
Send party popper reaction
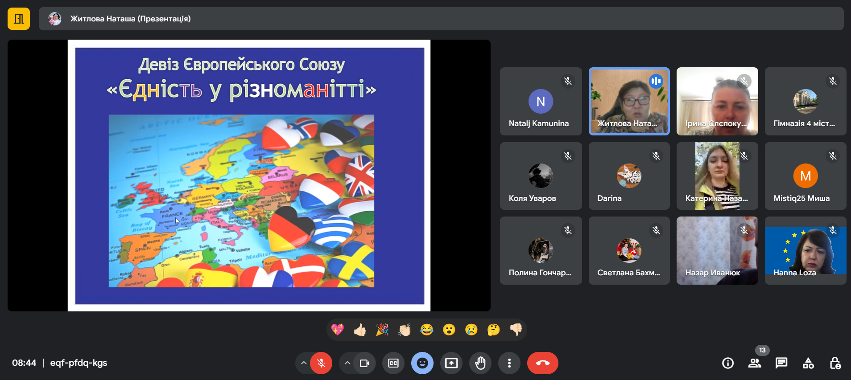coord(382,330)
